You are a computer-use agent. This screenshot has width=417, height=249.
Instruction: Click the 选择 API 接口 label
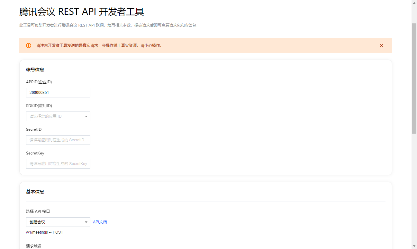point(38,212)
